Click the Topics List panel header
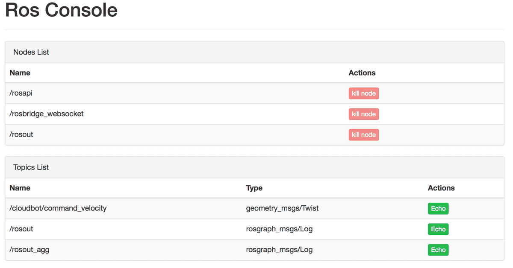Image resolution: width=513 pixels, height=268 pixels. coord(31,167)
